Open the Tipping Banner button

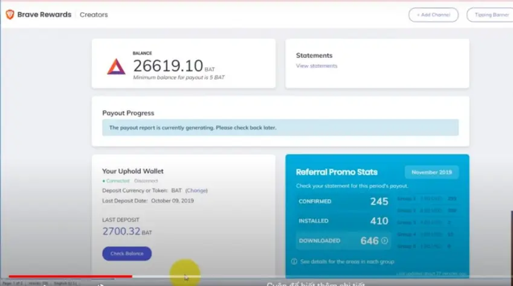pyautogui.click(x=490, y=15)
